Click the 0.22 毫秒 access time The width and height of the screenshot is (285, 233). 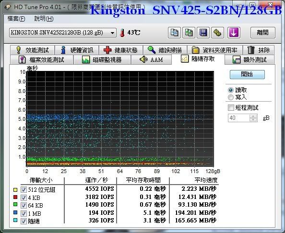point(153,189)
